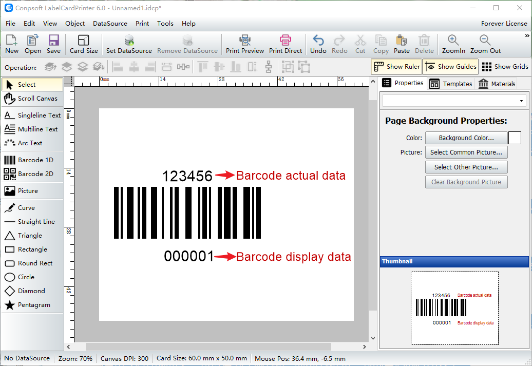
Task: Expand the toolbar overflow chevron
Action: click(527, 35)
